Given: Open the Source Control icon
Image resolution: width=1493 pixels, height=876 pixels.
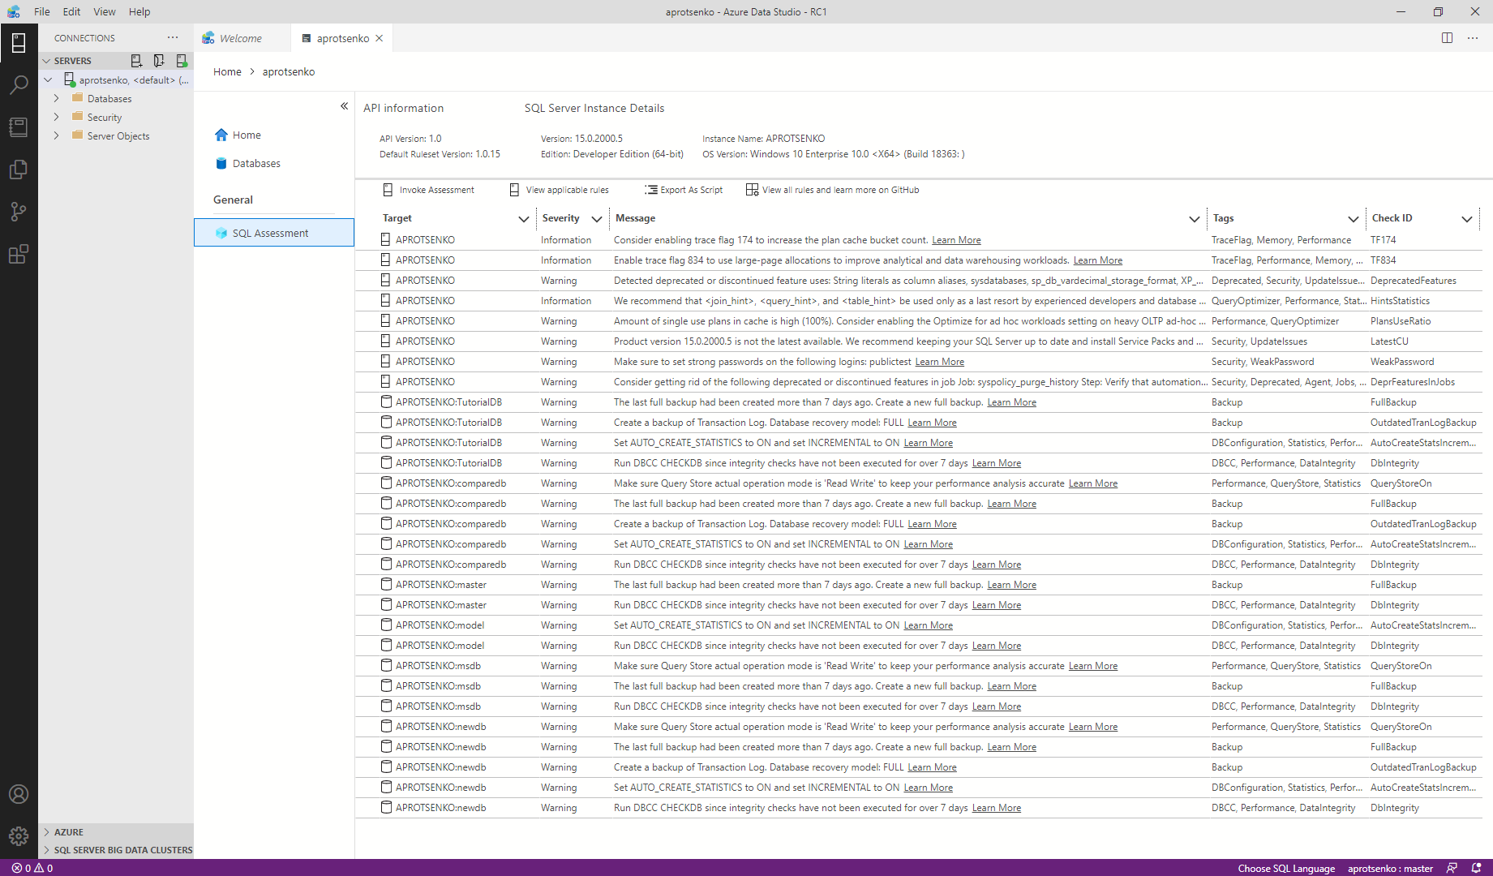Looking at the screenshot, I should [x=19, y=212].
